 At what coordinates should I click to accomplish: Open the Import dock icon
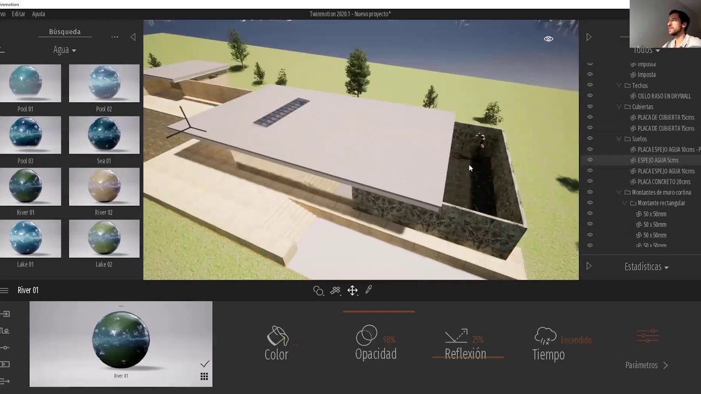5,314
